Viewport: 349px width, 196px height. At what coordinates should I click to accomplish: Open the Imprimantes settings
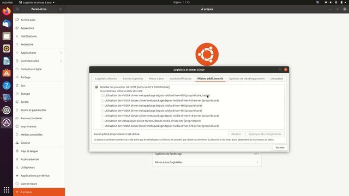[x=39, y=126]
